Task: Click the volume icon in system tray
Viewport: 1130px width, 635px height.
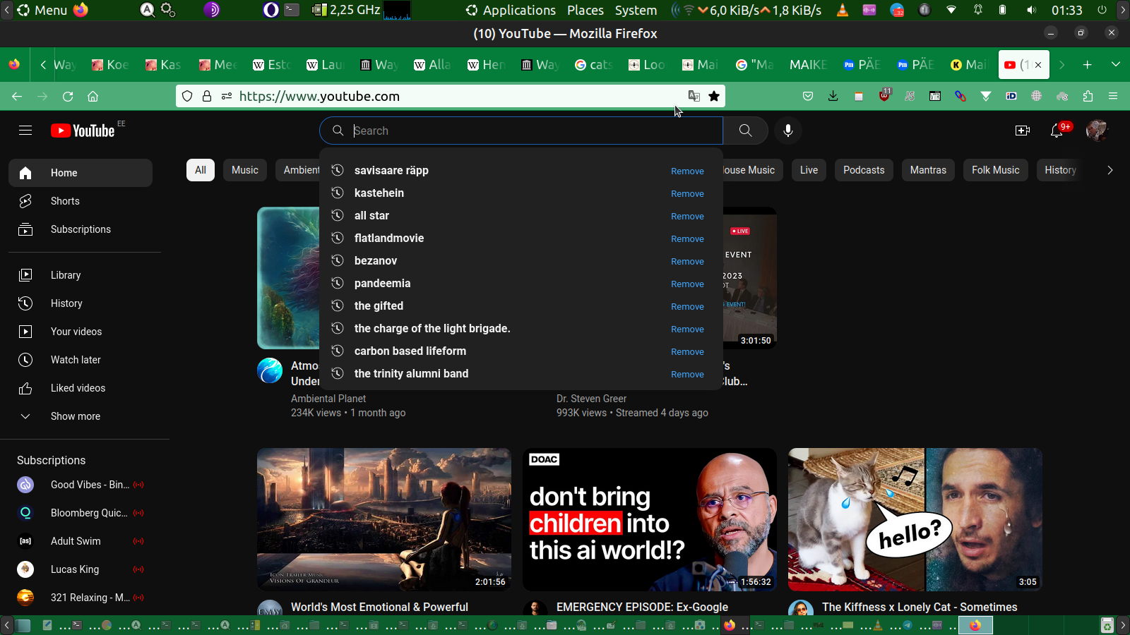Action: (x=1032, y=10)
